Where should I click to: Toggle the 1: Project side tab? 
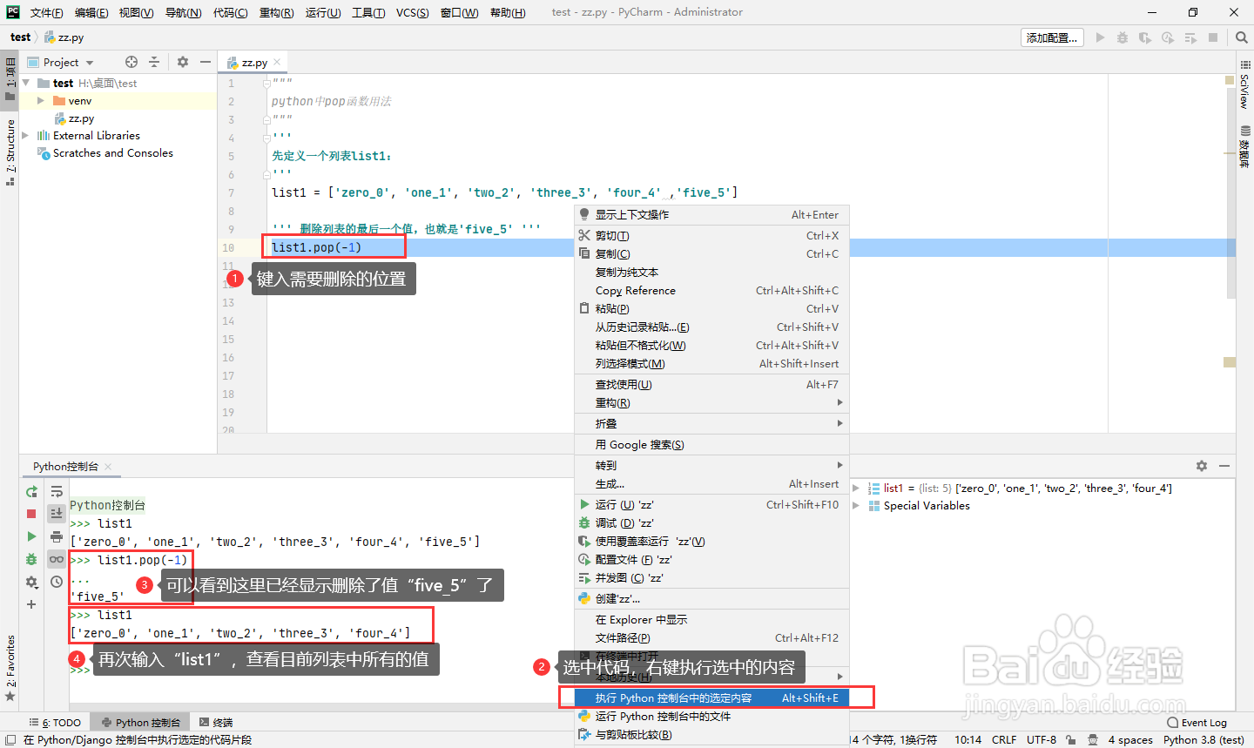pos(10,79)
